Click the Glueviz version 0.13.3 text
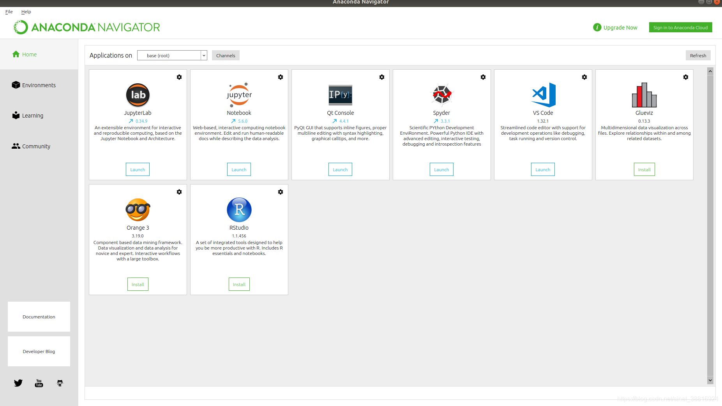Image resolution: width=722 pixels, height=406 pixels. coord(644,121)
